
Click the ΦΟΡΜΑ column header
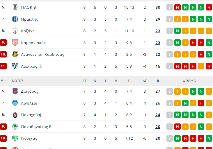[189, 81]
